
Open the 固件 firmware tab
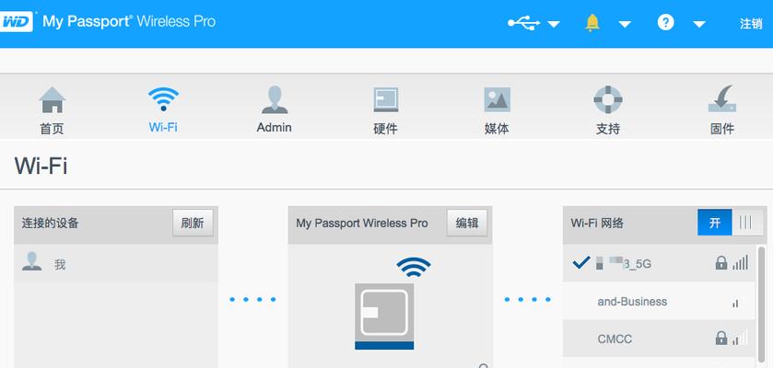pyautogui.click(x=722, y=110)
